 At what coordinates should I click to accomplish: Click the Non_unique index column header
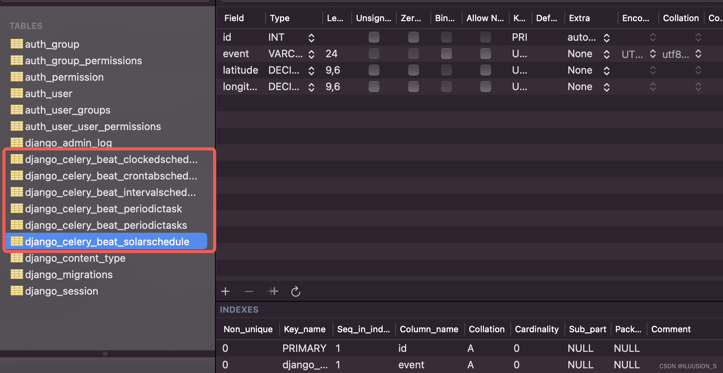pos(248,329)
